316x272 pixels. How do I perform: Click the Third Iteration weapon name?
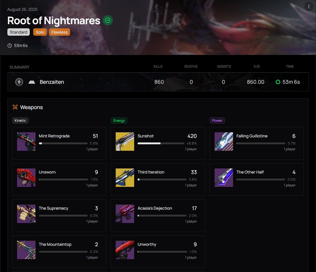(x=151, y=172)
